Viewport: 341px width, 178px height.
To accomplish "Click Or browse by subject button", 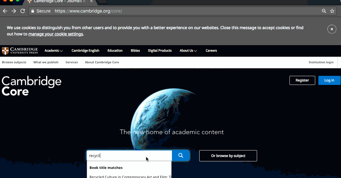I will click(228, 156).
